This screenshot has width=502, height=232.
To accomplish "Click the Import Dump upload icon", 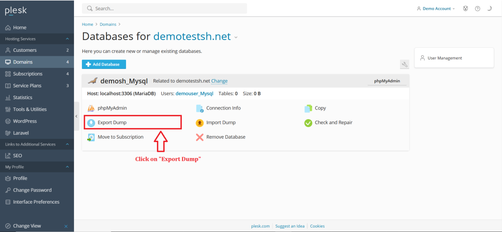I will pos(200,123).
